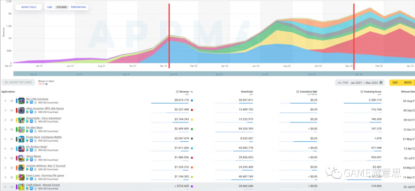The height and width of the screenshot is (191, 415).
Task: Switch chart to Line mode
Action: coord(49,7)
